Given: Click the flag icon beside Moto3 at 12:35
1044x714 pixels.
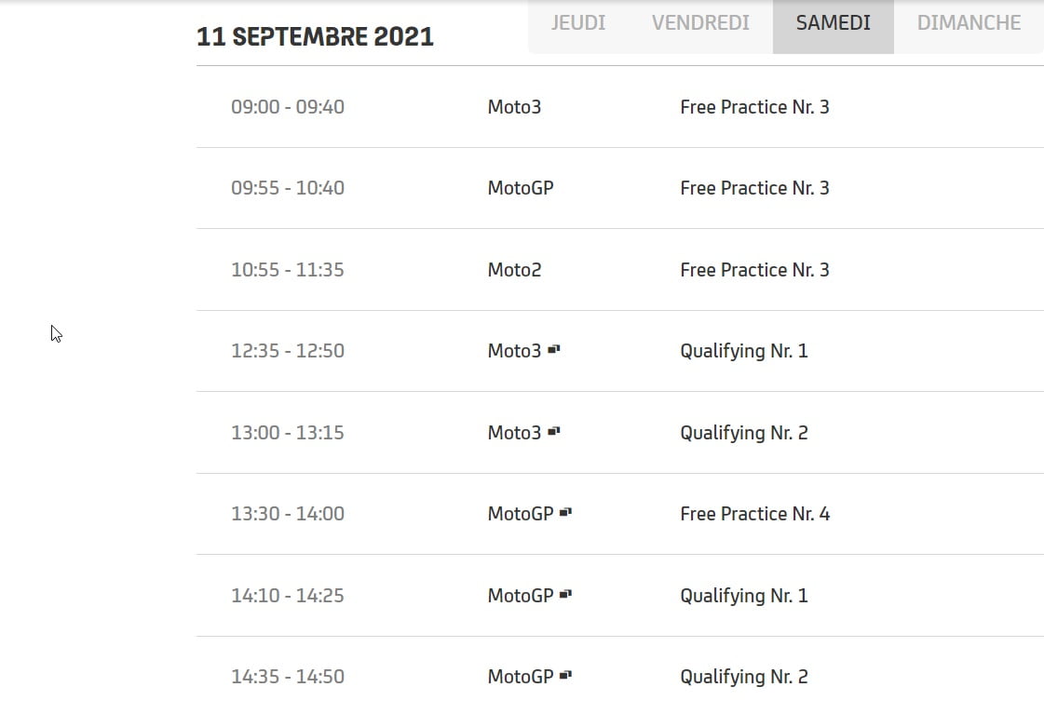Looking at the screenshot, I should pyautogui.click(x=553, y=350).
